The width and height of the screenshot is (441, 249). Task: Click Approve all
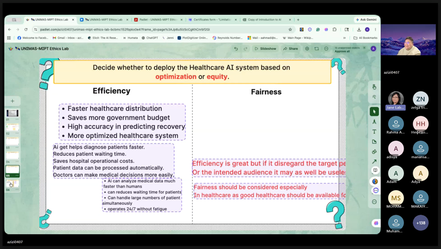(342, 51)
